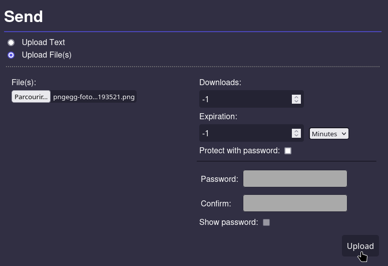Viewport: 388px width, 266px height.
Task: Focus the Downloads number field
Action: (251, 99)
